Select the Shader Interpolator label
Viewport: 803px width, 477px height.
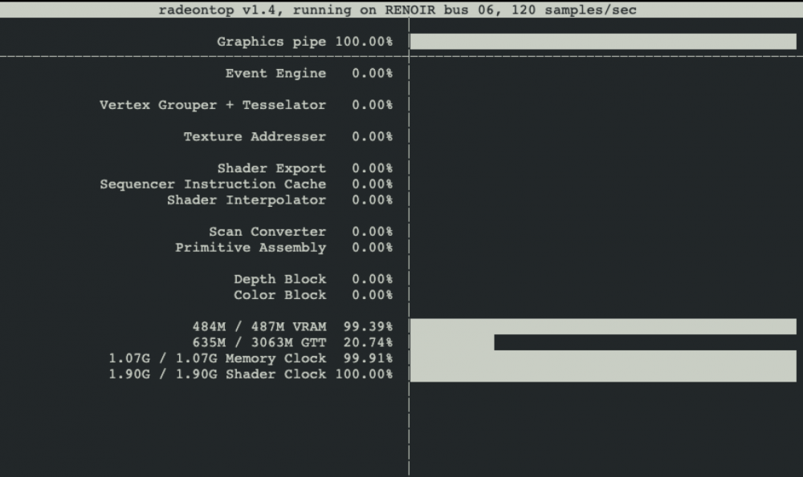click(x=247, y=200)
